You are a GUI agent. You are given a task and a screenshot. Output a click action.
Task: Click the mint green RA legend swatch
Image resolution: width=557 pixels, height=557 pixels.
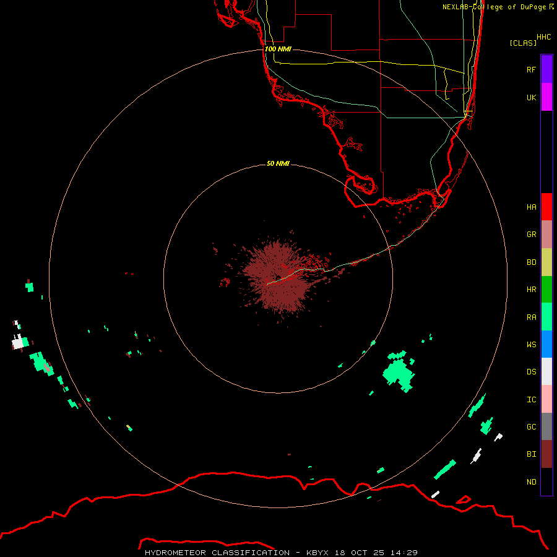pyautogui.click(x=546, y=317)
